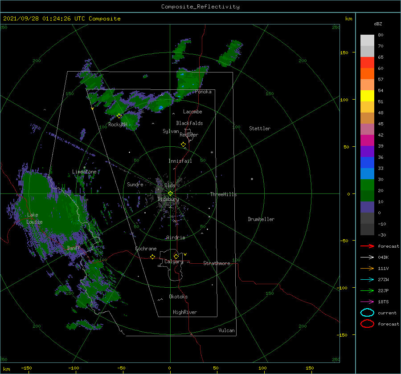Image resolution: width=401 pixels, height=374 pixels.
Task: Click the asterisk marker northeast of Innisfail
Action: tap(212, 153)
